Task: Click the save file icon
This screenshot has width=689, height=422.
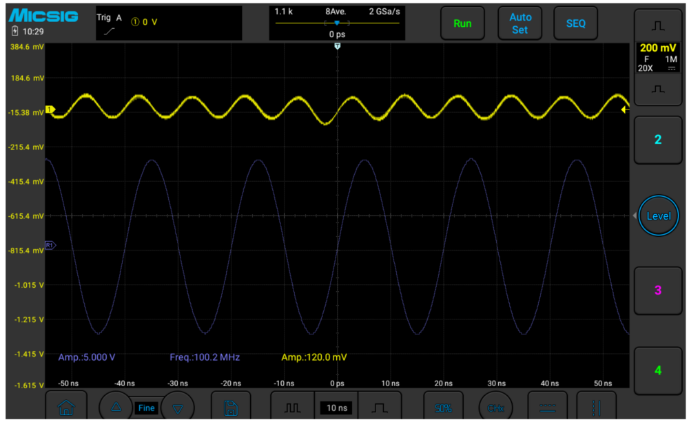Action: (232, 407)
